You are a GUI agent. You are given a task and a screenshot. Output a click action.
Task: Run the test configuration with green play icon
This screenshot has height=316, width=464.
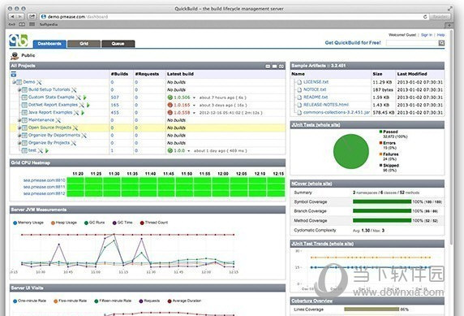(47, 150)
